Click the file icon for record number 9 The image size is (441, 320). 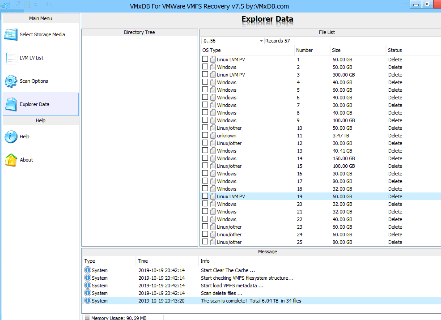click(x=212, y=120)
